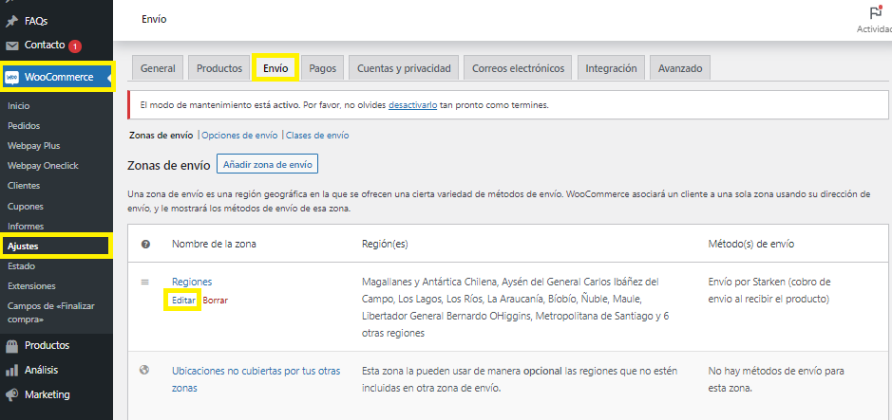This screenshot has width=892, height=420.
Task: Switch to the Pagos tab
Action: (323, 68)
